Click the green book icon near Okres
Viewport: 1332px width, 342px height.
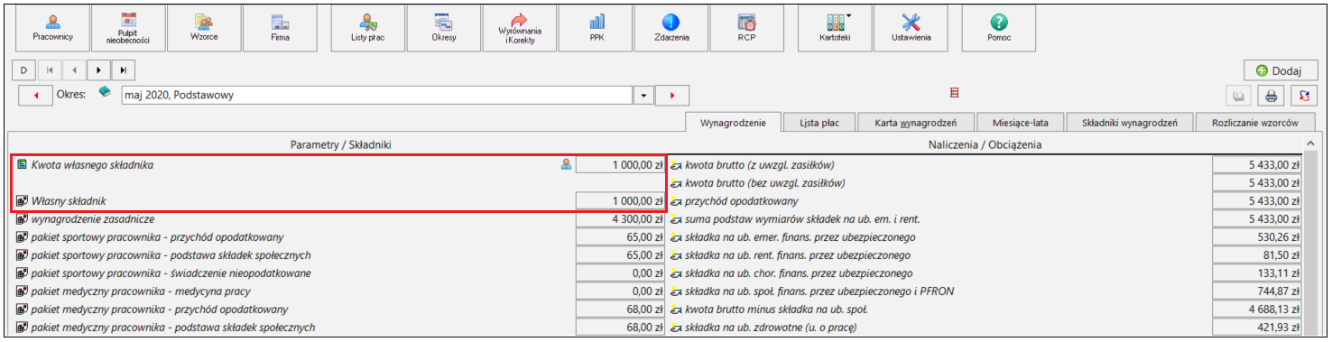(x=105, y=92)
